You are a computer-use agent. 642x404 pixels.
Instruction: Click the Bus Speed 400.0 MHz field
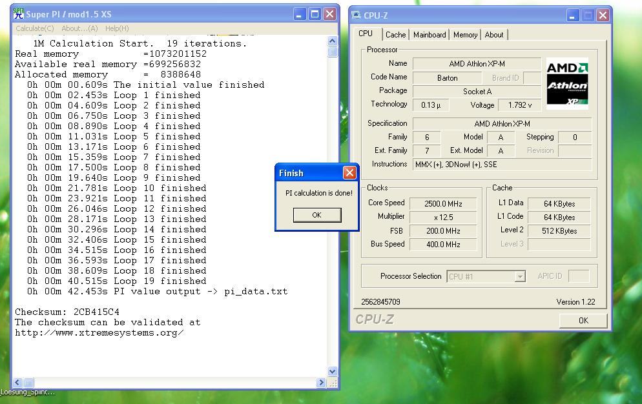pos(443,245)
